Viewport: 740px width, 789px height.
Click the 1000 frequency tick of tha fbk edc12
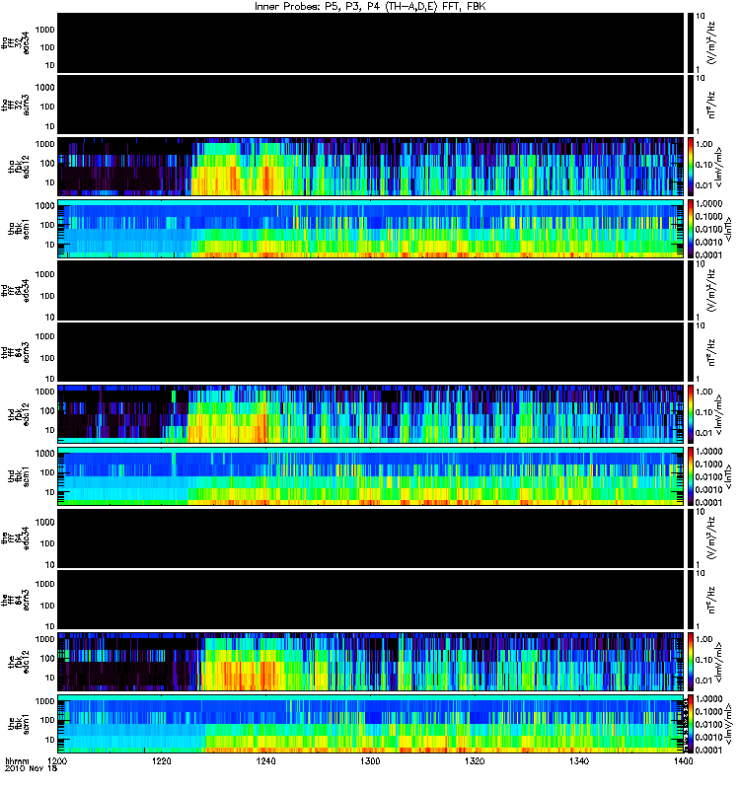[x=44, y=144]
